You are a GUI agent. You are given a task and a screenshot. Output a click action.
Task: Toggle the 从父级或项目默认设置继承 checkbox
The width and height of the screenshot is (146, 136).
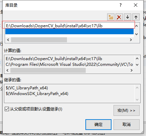click(7, 109)
